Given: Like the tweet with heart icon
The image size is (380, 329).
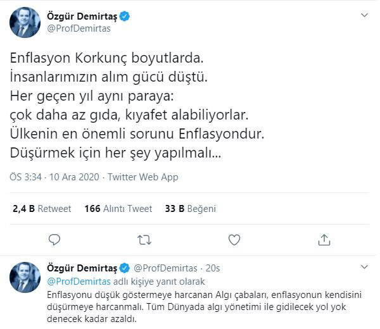Looking at the screenshot, I should pyautogui.click(x=234, y=239).
